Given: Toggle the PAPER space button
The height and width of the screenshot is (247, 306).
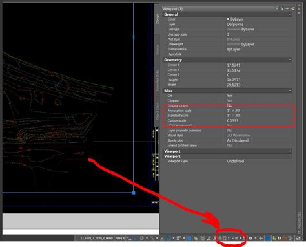Looking at the screenshot, I should point(120,238).
